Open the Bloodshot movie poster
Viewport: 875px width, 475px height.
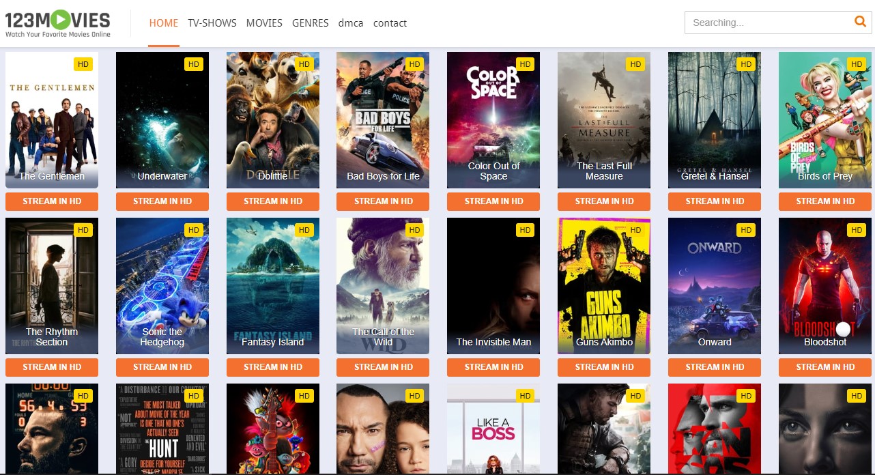click(825, 286)
